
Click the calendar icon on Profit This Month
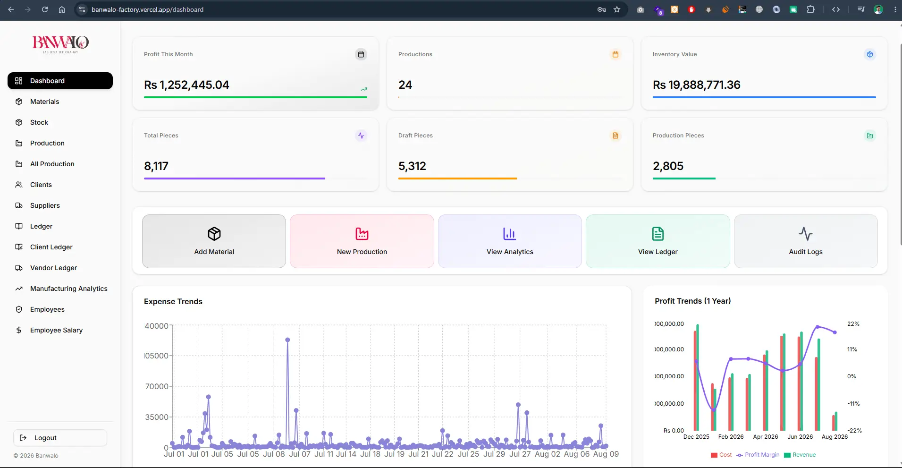361,54
